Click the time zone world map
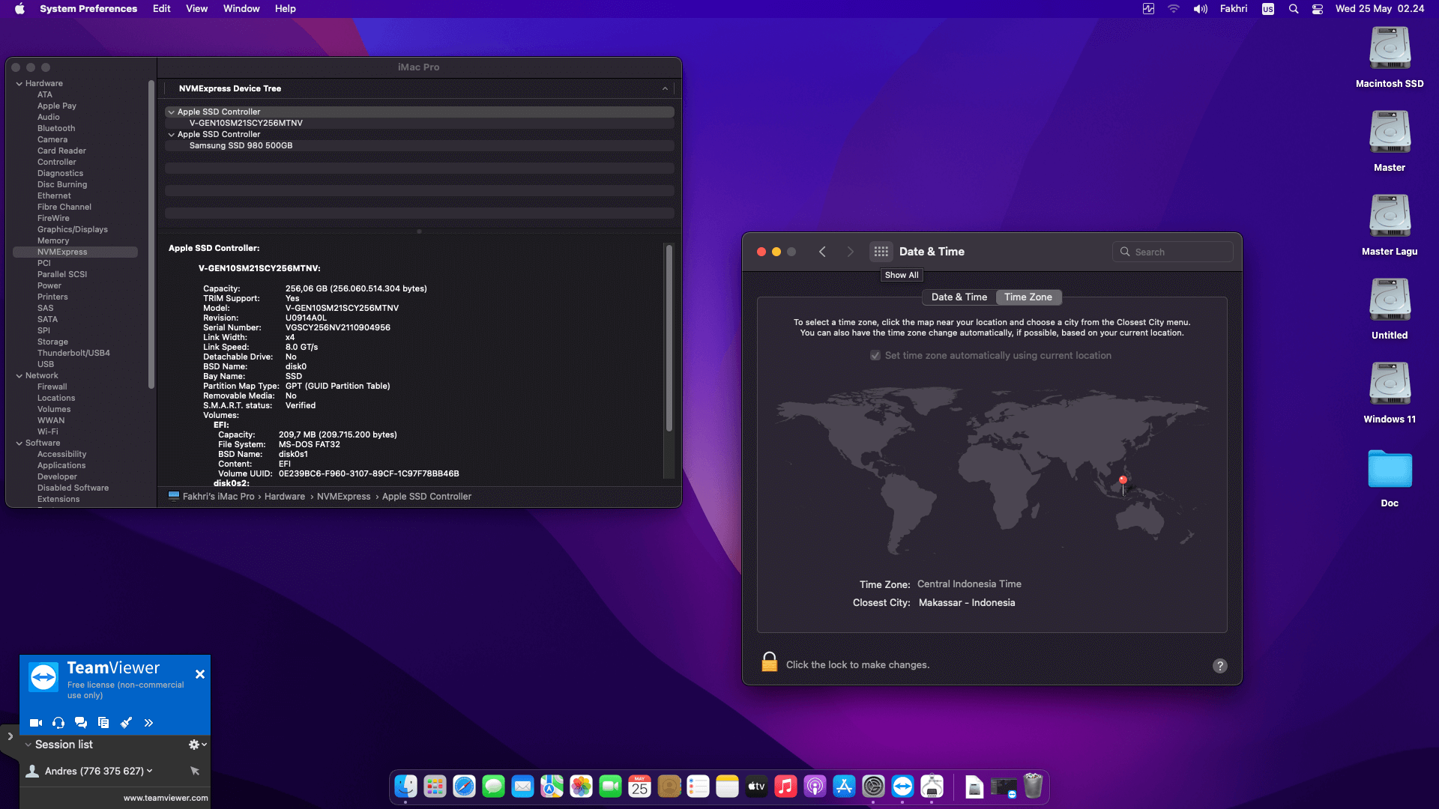This screenshot has height=809, width=1439. 992,470
